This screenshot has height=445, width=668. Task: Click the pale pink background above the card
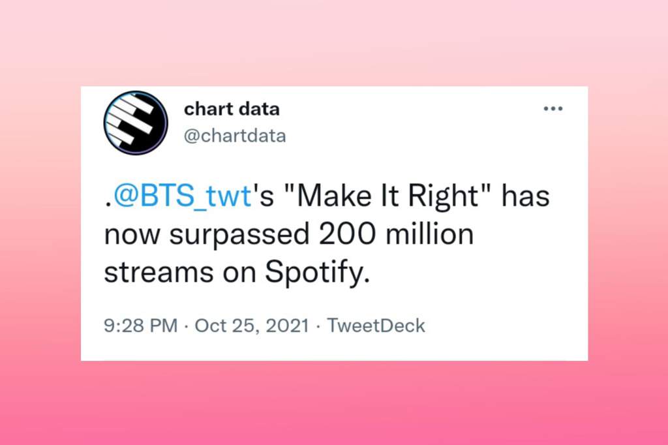[334, 42]
